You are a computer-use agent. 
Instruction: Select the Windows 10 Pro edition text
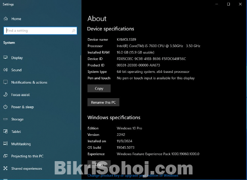click(130, 128)
